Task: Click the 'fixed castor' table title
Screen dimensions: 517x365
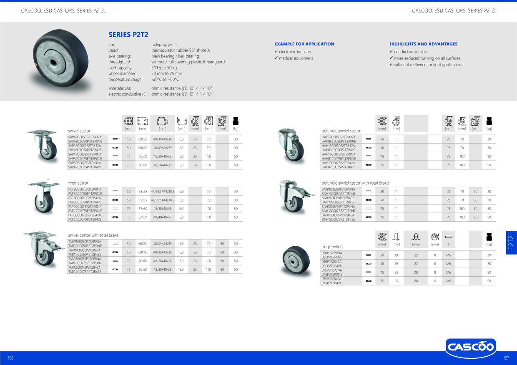Action: click(x=78, y=183)
